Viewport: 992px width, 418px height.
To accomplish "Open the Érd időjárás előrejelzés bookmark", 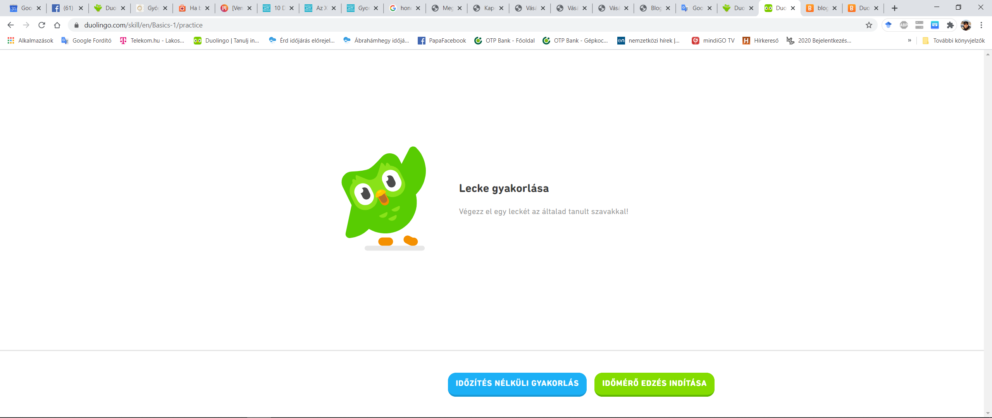I will coord(301,41).
